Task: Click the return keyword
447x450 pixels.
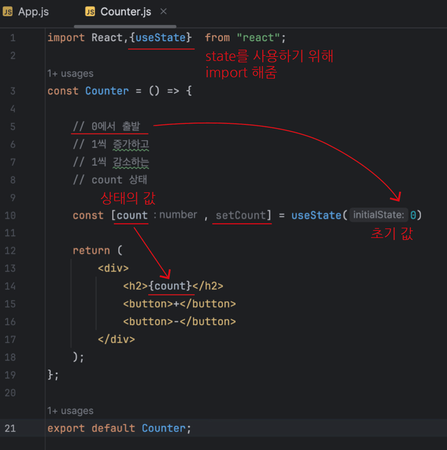Action: (91, 251)
